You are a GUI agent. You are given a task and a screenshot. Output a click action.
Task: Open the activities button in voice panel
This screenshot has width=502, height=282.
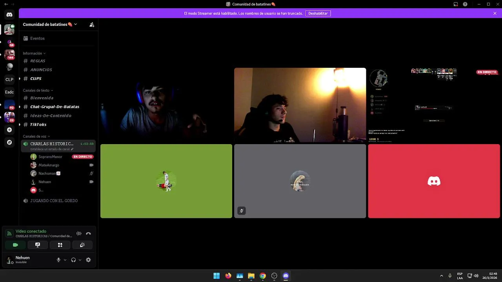(x=60, y=245)
